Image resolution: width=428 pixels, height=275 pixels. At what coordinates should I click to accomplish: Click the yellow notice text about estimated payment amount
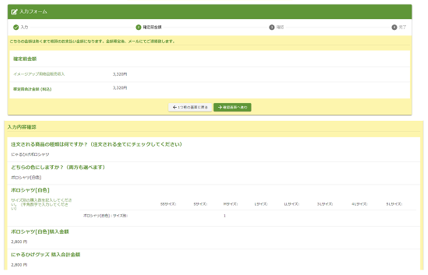[92, 41]
